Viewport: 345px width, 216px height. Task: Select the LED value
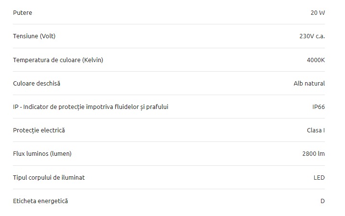pos(319,177)
